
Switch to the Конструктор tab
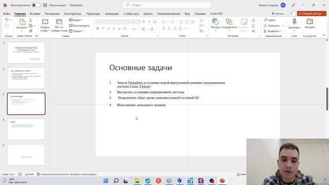coord(72,14)
